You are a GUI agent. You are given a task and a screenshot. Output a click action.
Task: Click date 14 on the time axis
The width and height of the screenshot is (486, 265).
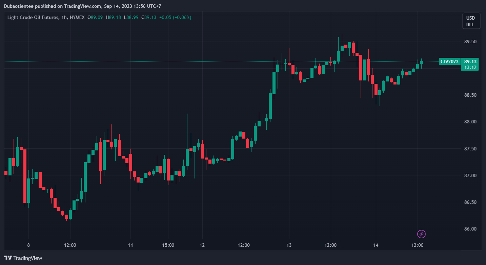(376, 245)
